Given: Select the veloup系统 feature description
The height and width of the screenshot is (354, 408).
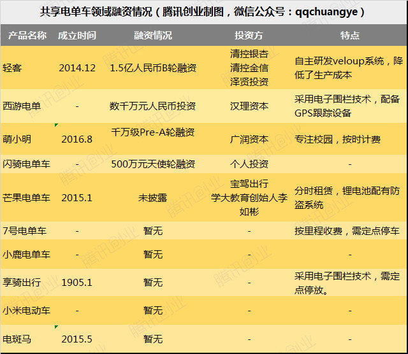Looking at the screenshot, I should pos(349,68).
